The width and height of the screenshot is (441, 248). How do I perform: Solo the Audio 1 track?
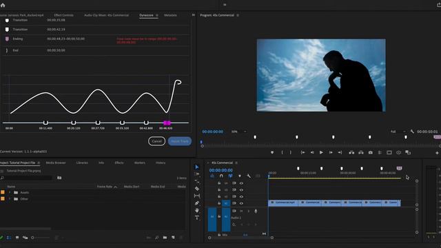(248, 211)
